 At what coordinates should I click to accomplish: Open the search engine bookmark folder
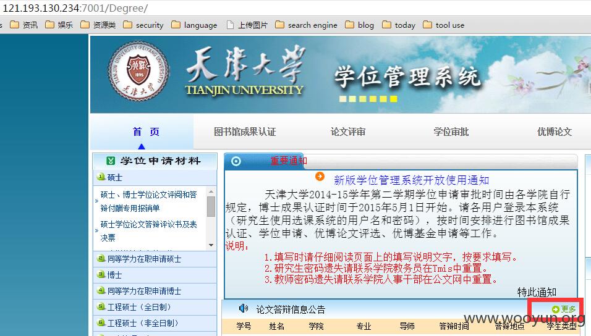click(x=306, y=25)
